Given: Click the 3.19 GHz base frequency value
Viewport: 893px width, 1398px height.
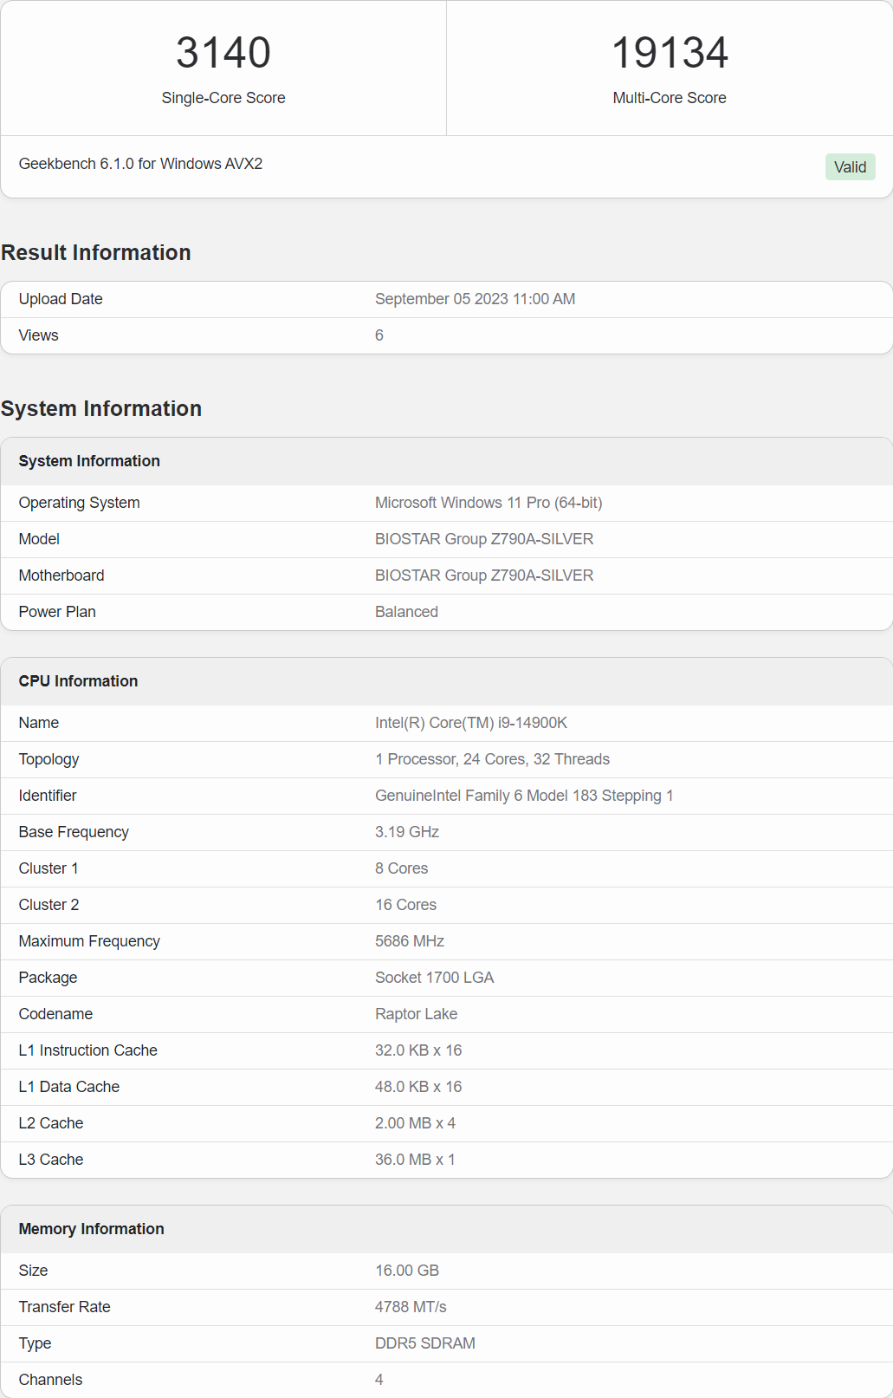Looking at the screenshot, I should click(x=406, y=832).
